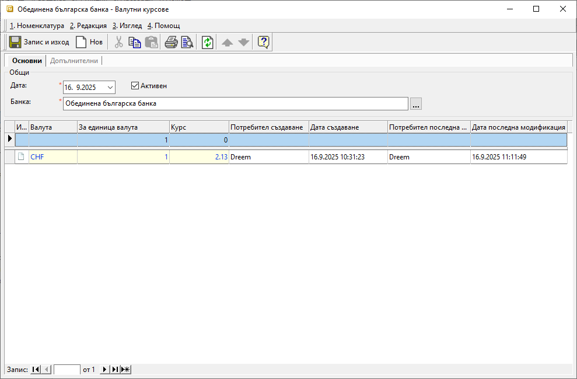This screenshot has height=379, width=577.
Task: Switch to the Допълнителни tab
Action: 74,61
